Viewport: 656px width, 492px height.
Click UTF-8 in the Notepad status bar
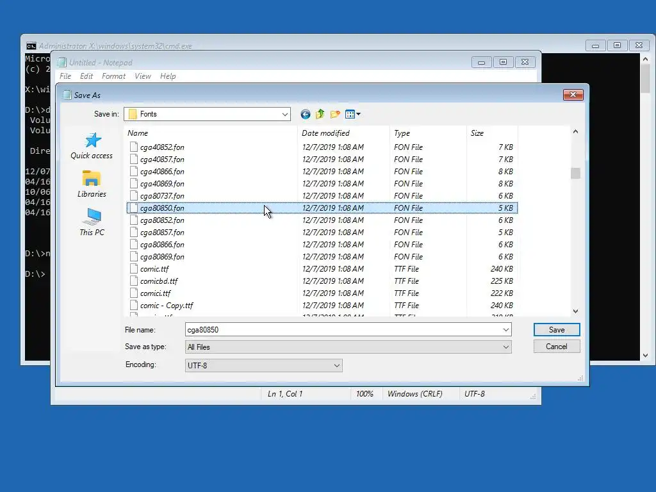475,394
